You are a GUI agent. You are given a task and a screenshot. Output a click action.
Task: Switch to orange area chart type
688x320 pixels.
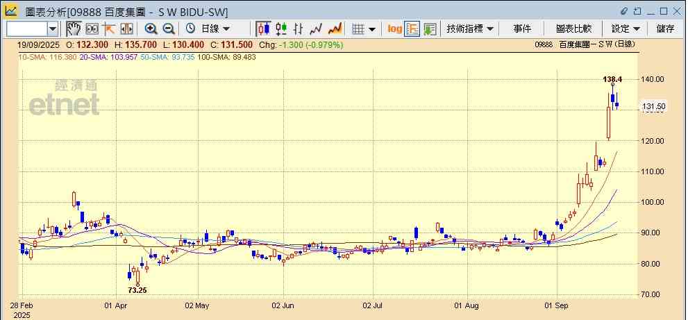[335, 29]
